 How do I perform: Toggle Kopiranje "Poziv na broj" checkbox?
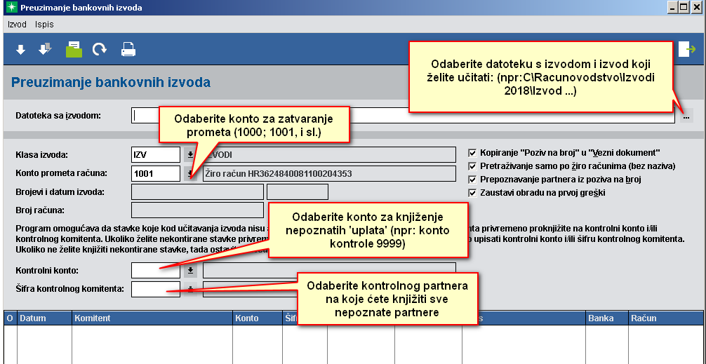472,152
